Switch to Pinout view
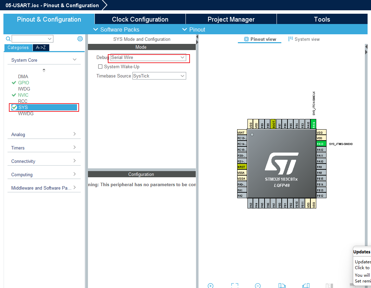371x288 pixels. 260,39
